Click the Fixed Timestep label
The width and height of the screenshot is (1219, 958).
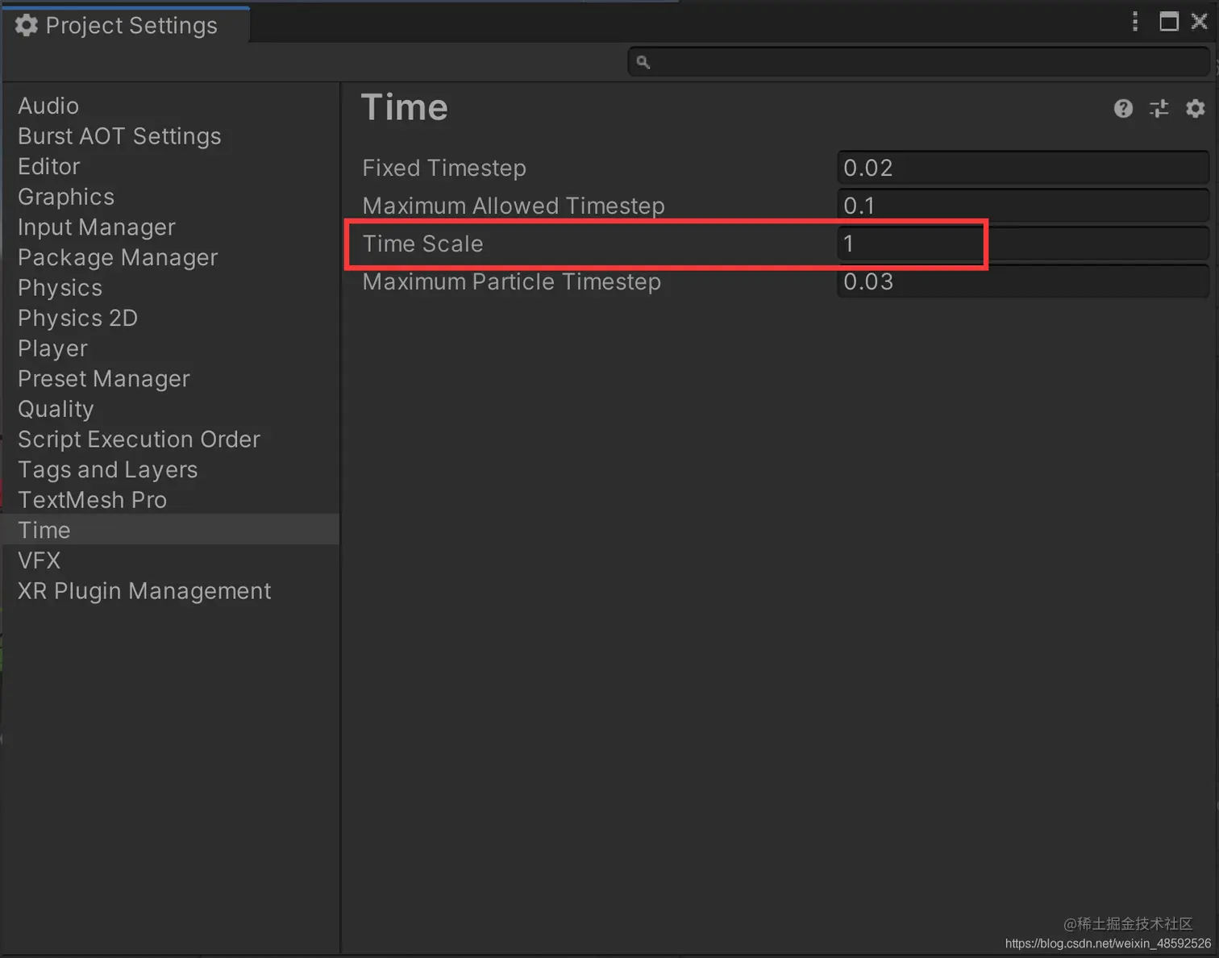444,168
